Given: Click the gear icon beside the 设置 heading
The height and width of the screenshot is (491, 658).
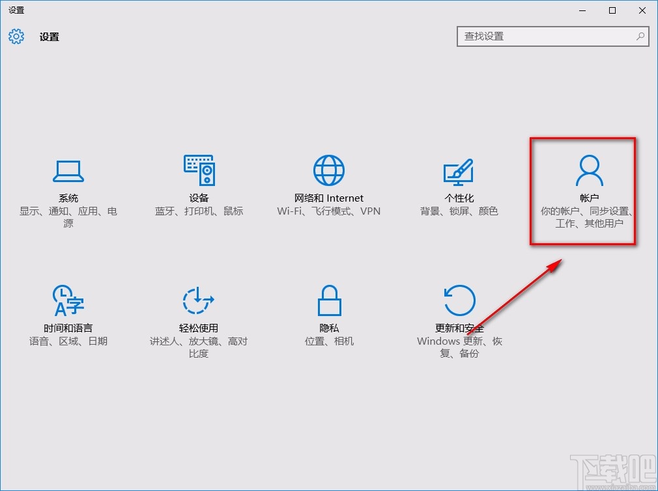Looking at the screenshot, I should [16, 36].
